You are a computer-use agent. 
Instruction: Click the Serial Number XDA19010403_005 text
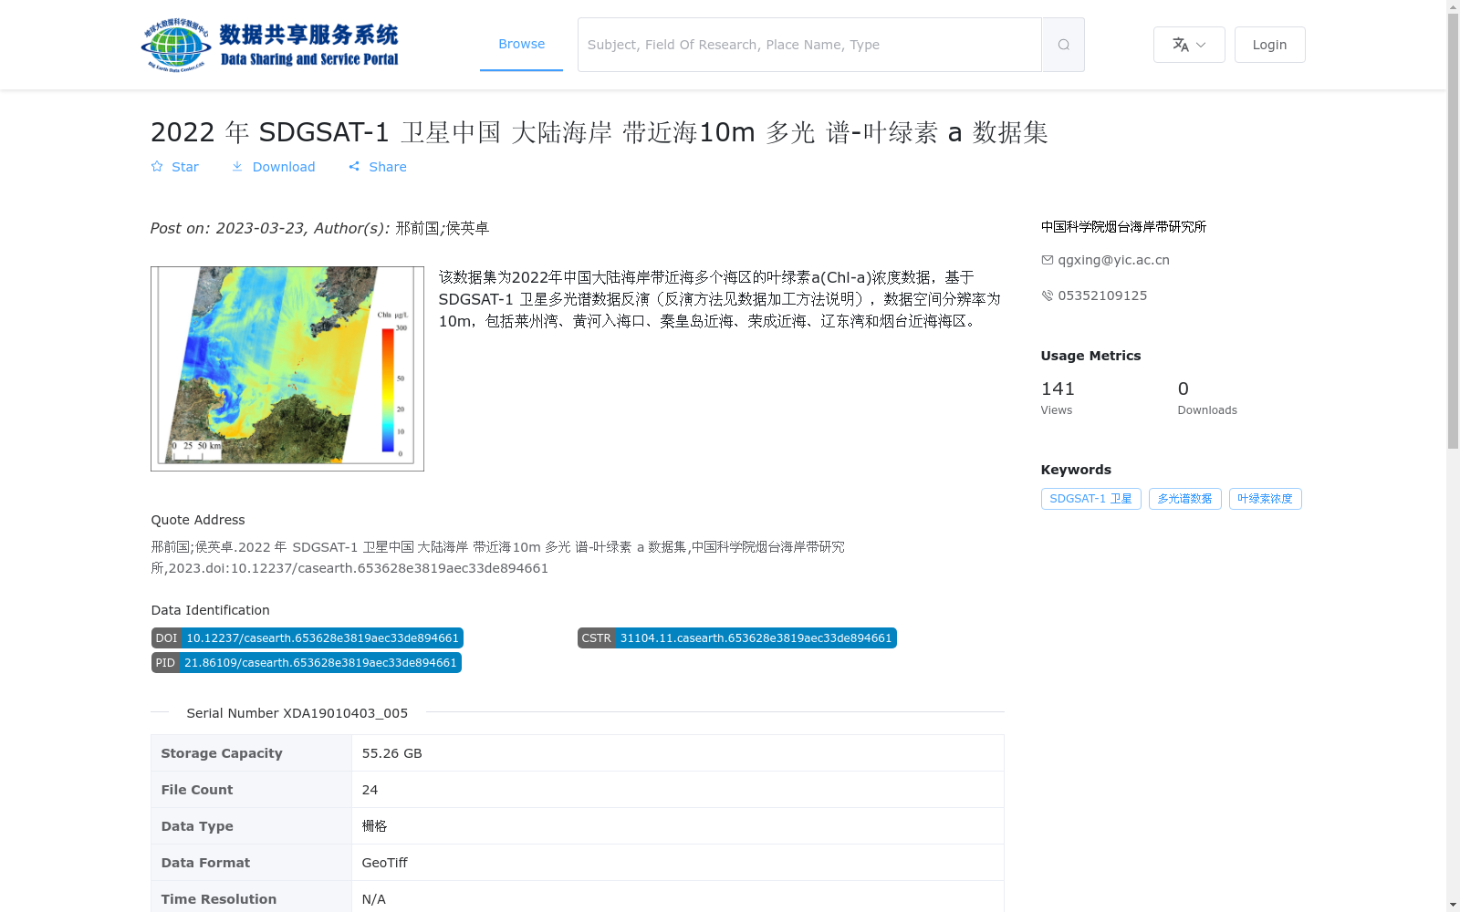pos(297,713)
